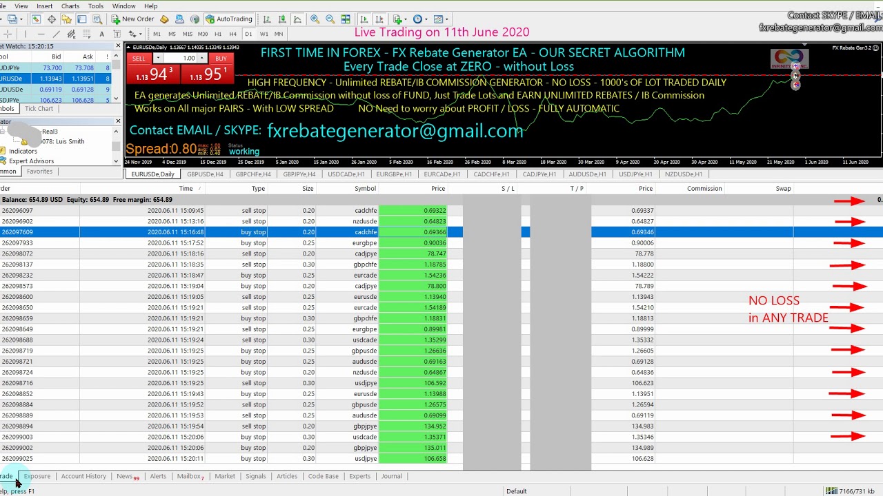
Task: Select the horizontal line drawing tool
Action: click(41, 34)
